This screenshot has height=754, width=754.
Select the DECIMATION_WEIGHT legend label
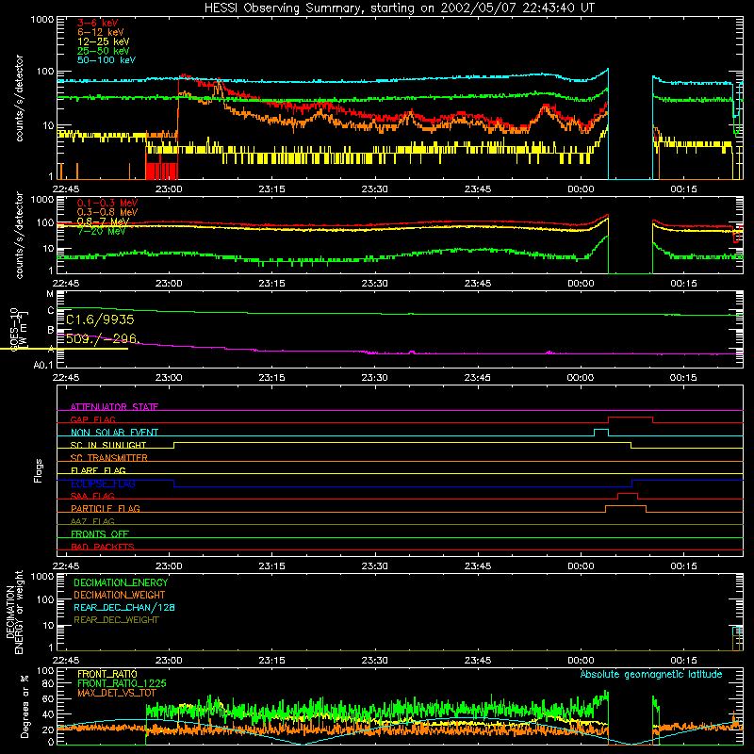(120, 595)
